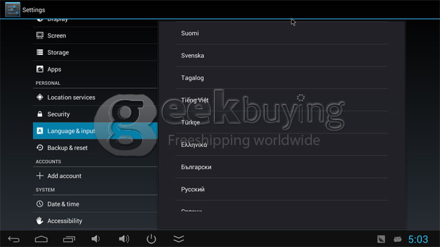Click the plus icon for Add account
The image size is (440, 247).
coord(40,175)
